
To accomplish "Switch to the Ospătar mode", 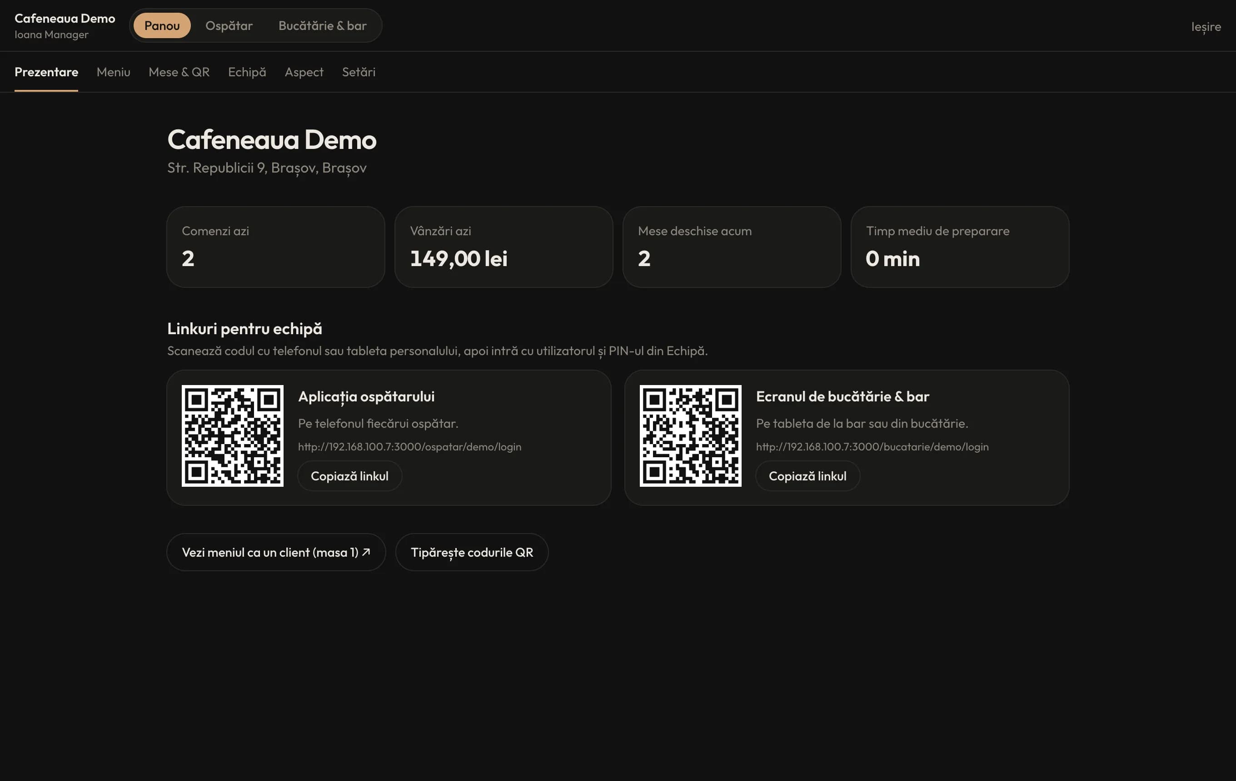I will [x=229, y=25].
